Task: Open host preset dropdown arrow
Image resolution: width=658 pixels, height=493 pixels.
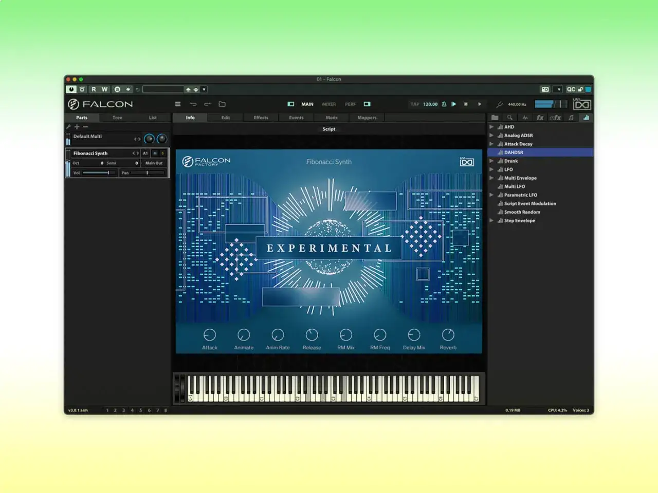Action: (x=204, y=89)
